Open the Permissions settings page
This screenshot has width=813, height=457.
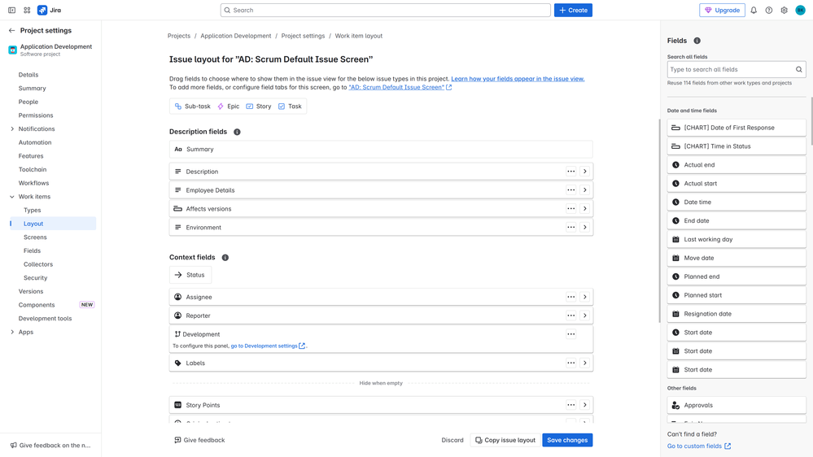[x=36, y=115]
